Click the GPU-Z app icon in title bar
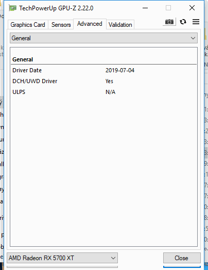Viewport: 208px width, 270px height. [12, 8]
